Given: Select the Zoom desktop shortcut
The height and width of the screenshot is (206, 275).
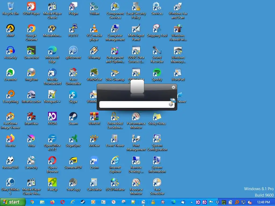Looking at the screenshot, I should point(94,163).
